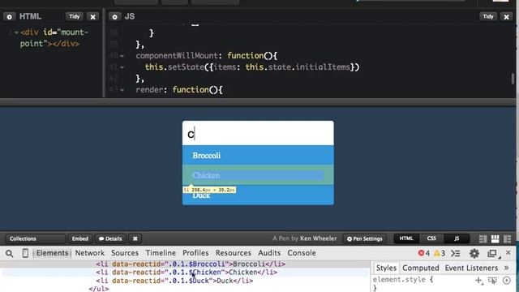The height and width of the screenshot is (292, 519).
Task: Click the JS editor vertical scrollbar
Action: tap(513, 79)
